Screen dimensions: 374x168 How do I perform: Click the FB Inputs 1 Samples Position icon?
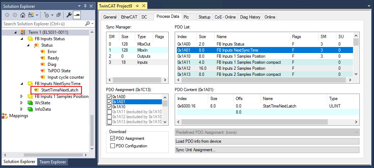(30, 96)
